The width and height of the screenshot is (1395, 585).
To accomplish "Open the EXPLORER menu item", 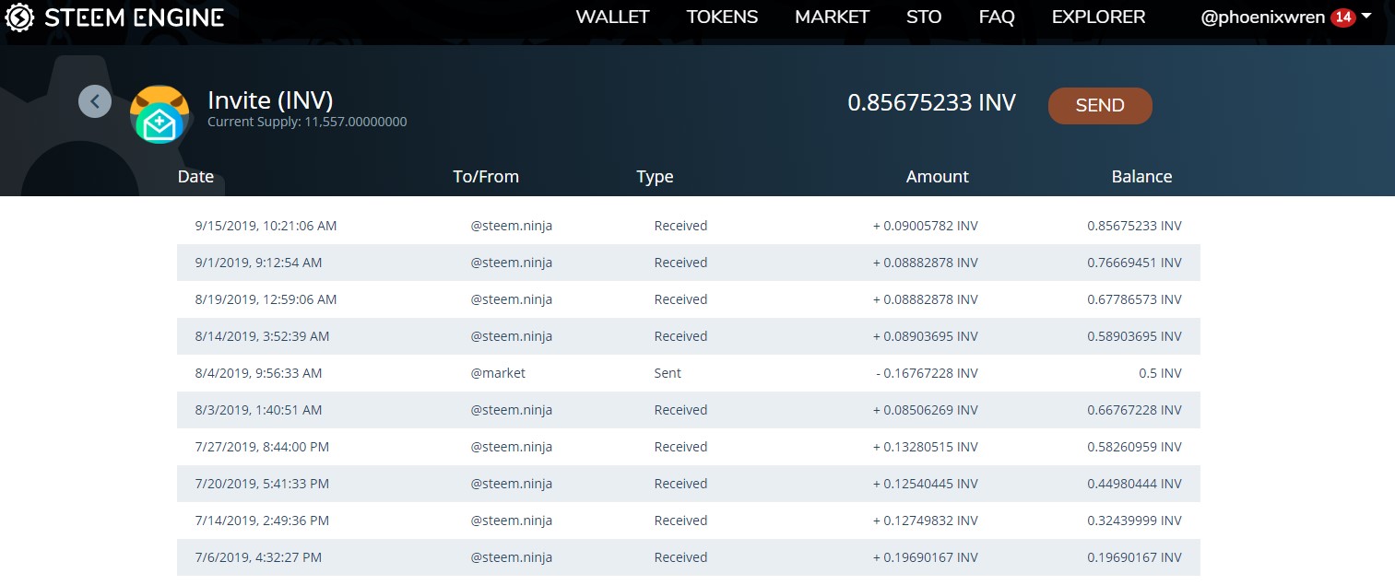I will [x=1098, y=18].
